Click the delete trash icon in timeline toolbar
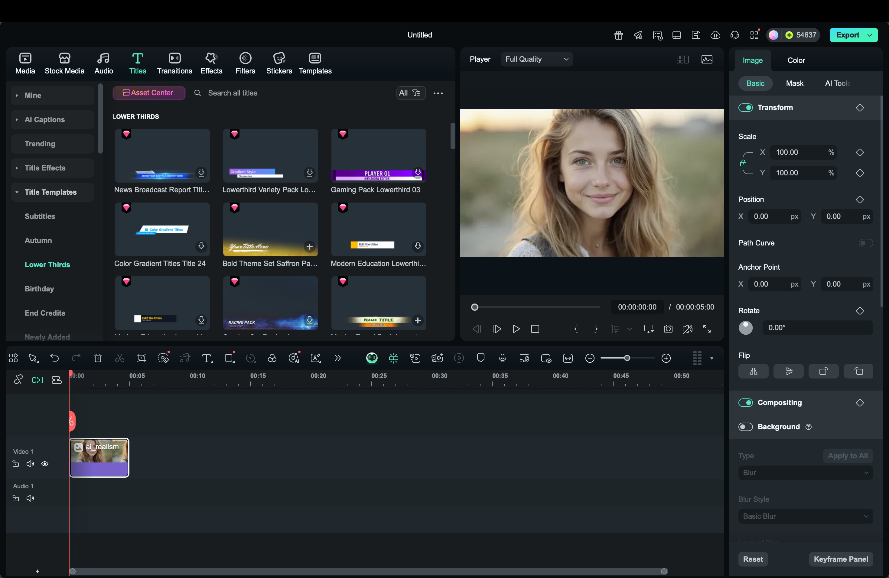 click(x=98, y=359)
